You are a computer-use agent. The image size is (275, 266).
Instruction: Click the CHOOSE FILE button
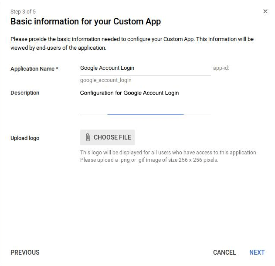click(107, 137)
